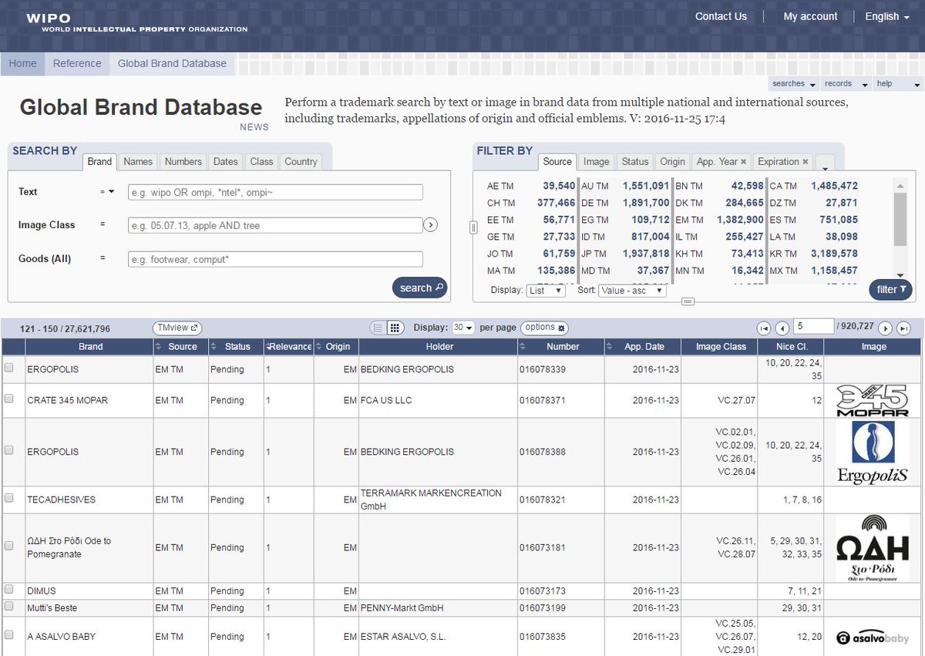This screenshot has width=925, height=656.
Task: Select the Country search tab
Action: [x=301, y=162]
